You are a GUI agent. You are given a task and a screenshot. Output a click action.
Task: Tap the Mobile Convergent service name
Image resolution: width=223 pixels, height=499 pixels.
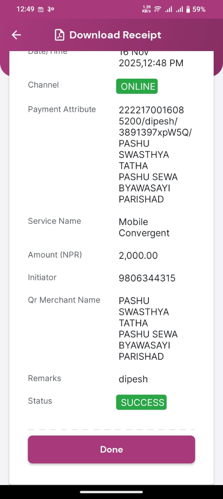tap(144, 228)
